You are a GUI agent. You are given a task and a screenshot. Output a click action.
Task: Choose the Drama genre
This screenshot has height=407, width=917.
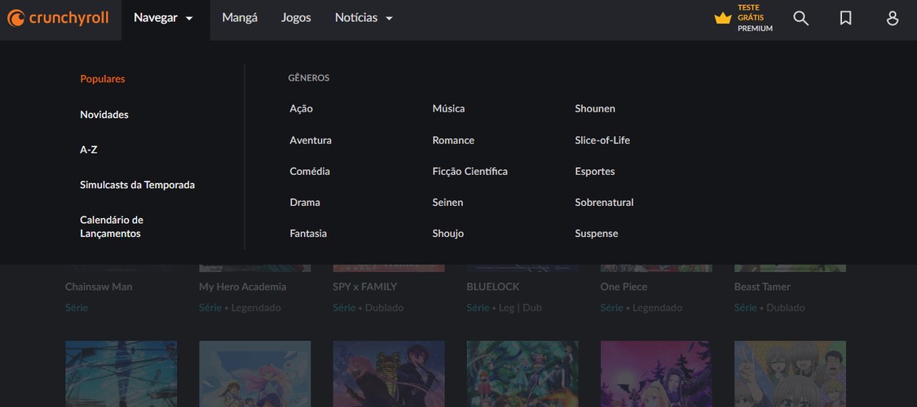pos(305,202)
